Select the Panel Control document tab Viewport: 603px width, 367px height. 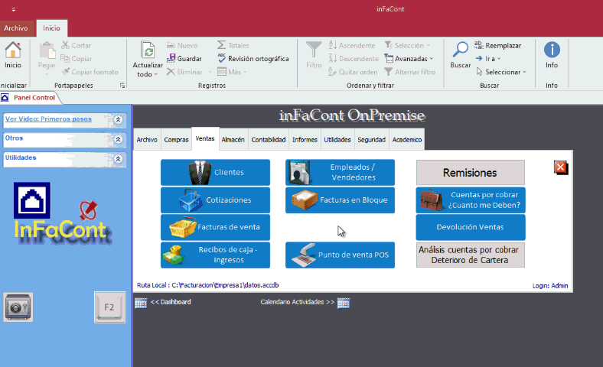[x=30, y=98]
